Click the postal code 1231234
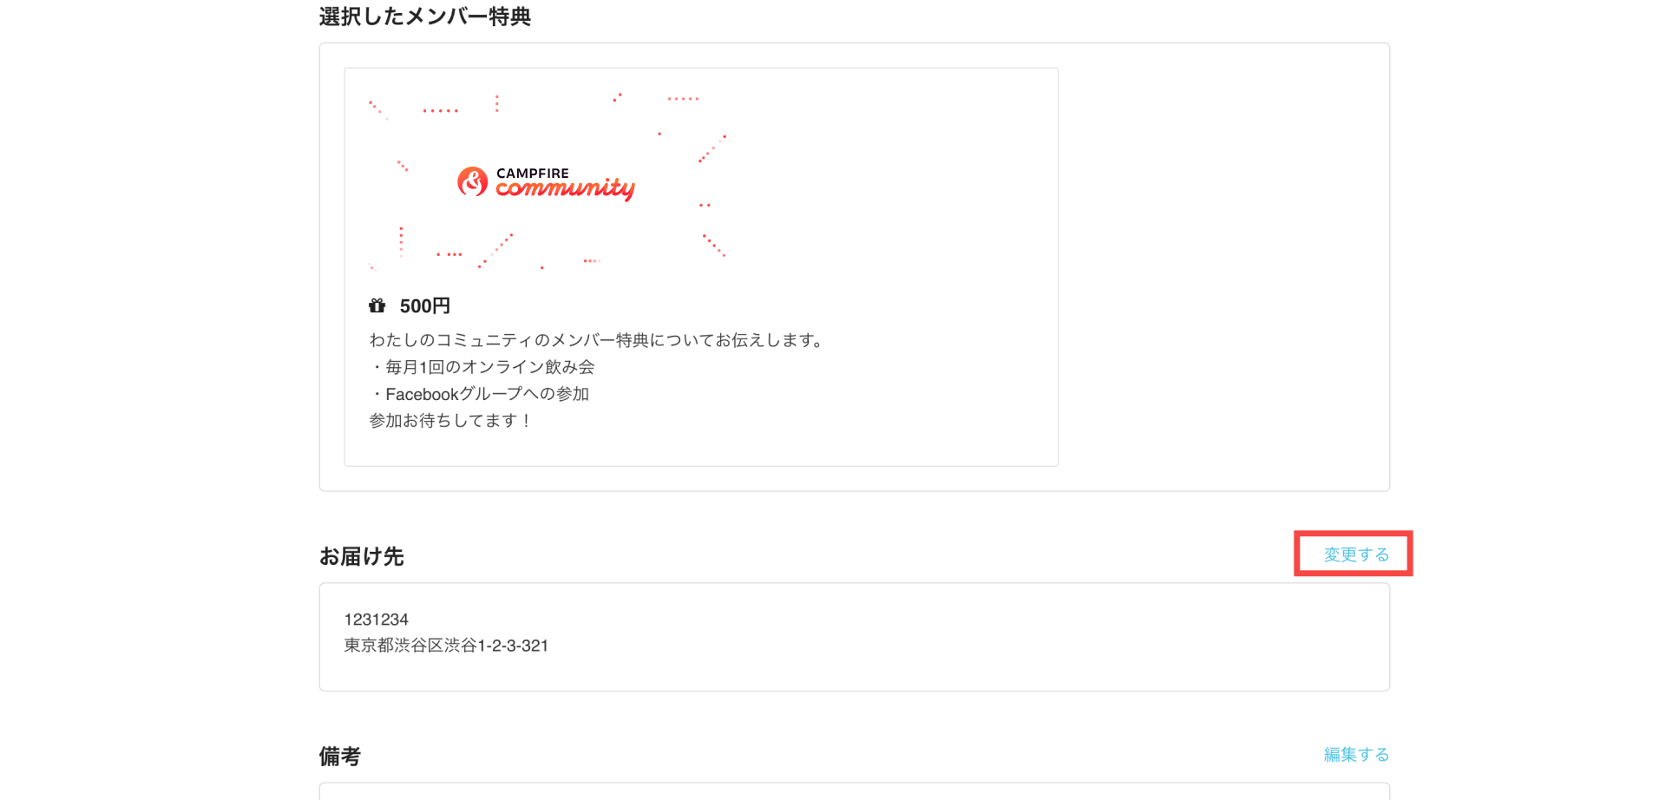Screen dimensions: 1666x800 [377, 620]
